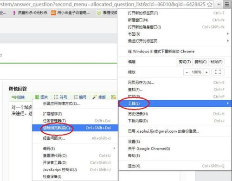Bookmark page with the star icon

click(209, 4)
